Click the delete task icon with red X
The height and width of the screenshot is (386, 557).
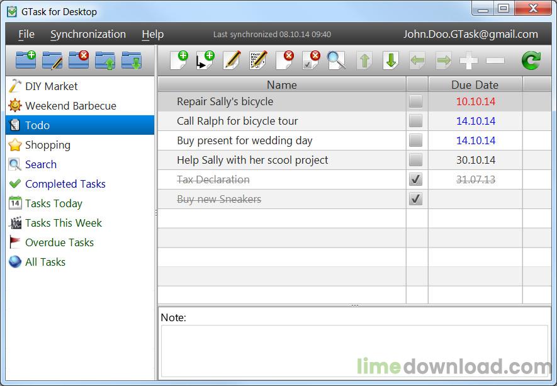click(x=285, y=60)
